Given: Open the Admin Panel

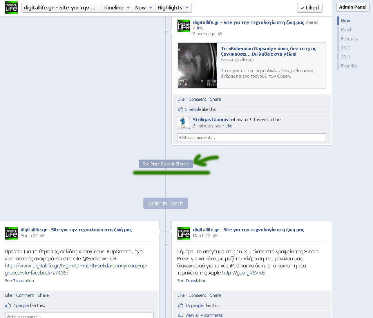Looking at the screenshot, I should click(x=353, y=7).
